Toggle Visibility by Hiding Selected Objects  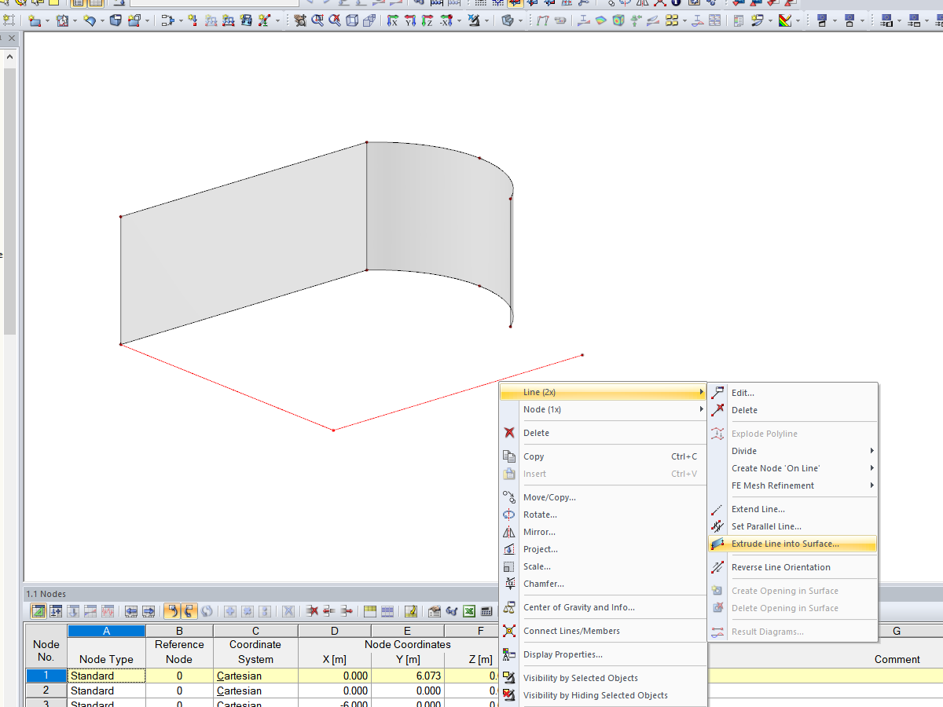(x=595, y=695)
